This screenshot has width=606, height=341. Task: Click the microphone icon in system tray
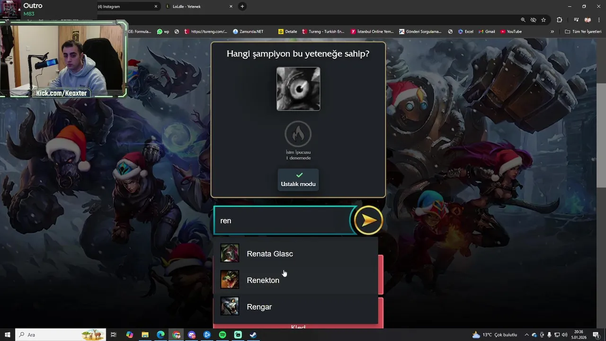tap(549, 335)
